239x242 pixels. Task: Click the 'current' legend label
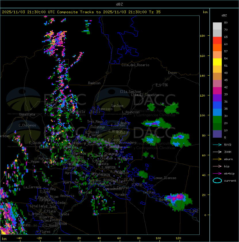230,181
